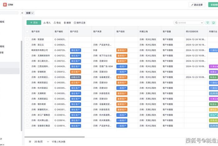The image size is (218, 146).
Task: Click the orange 成交客户 tag for 安镇帆软
Action: pos(75,72)
